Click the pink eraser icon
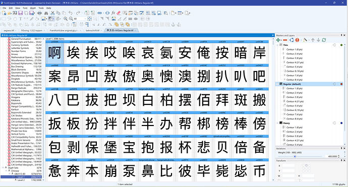348x187 pixels. click(x=119, y=13)
